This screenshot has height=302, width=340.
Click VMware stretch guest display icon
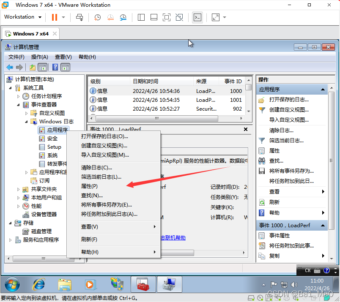click(216, 17)
